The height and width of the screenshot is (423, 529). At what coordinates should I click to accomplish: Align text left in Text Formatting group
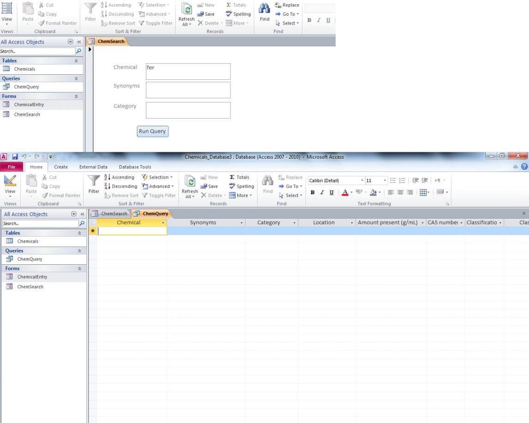coord(391,192)
